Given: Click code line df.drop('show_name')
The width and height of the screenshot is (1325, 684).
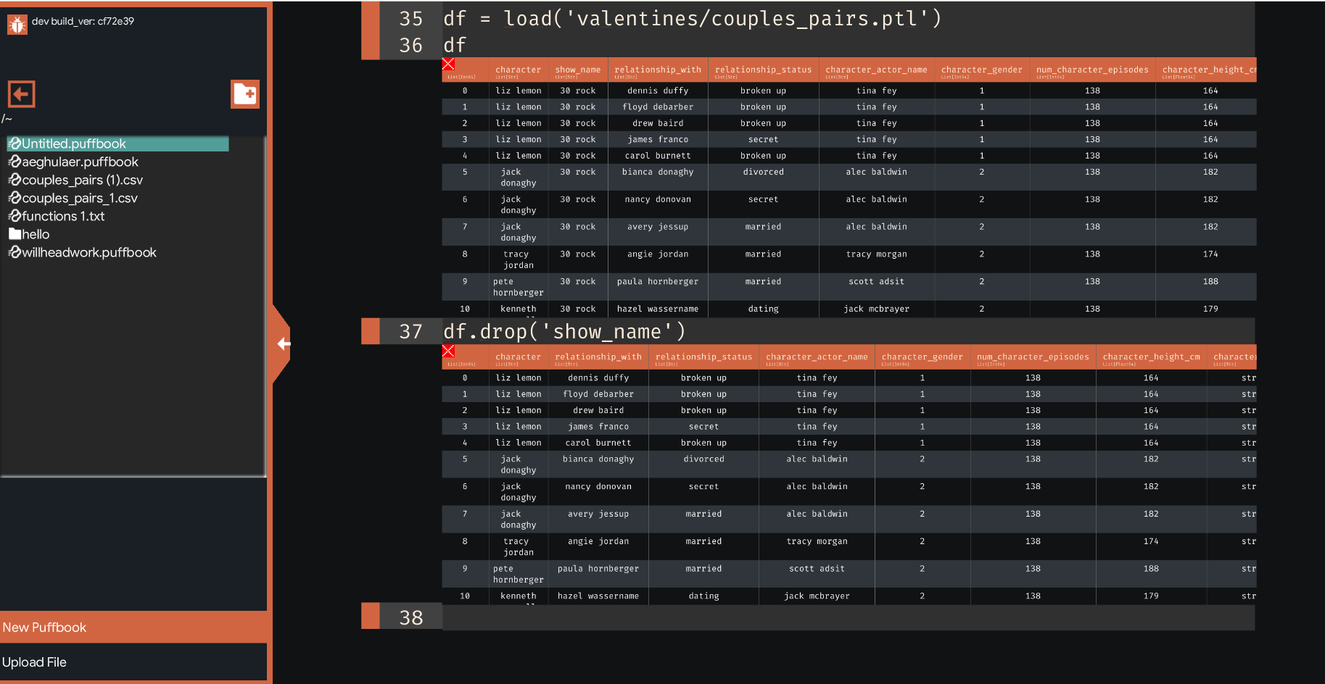Looking at the screenshot, I should (564, 332).
